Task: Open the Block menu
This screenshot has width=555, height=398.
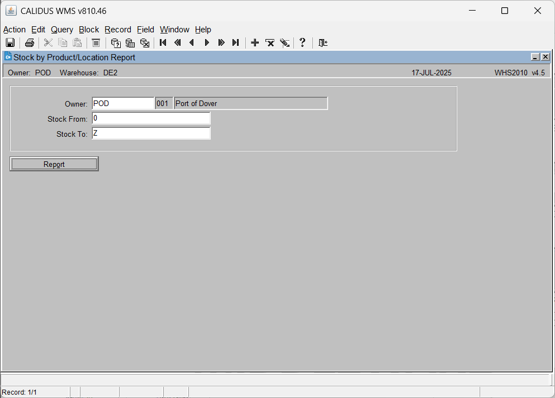Action: [89, 30]
